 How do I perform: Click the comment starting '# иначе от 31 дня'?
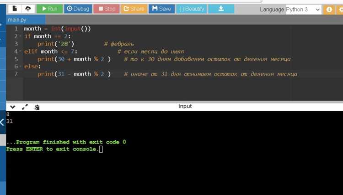point(211,74)
